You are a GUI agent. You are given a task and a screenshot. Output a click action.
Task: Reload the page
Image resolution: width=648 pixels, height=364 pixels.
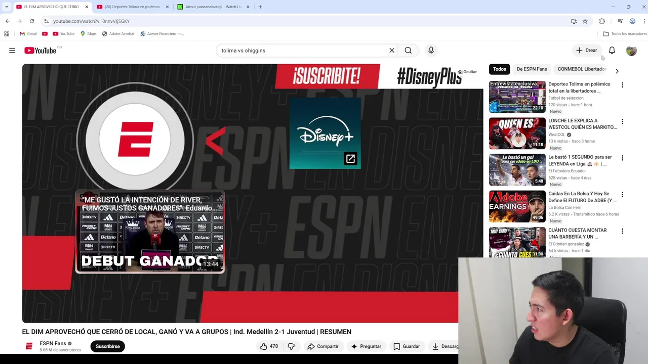pos(31,21)
